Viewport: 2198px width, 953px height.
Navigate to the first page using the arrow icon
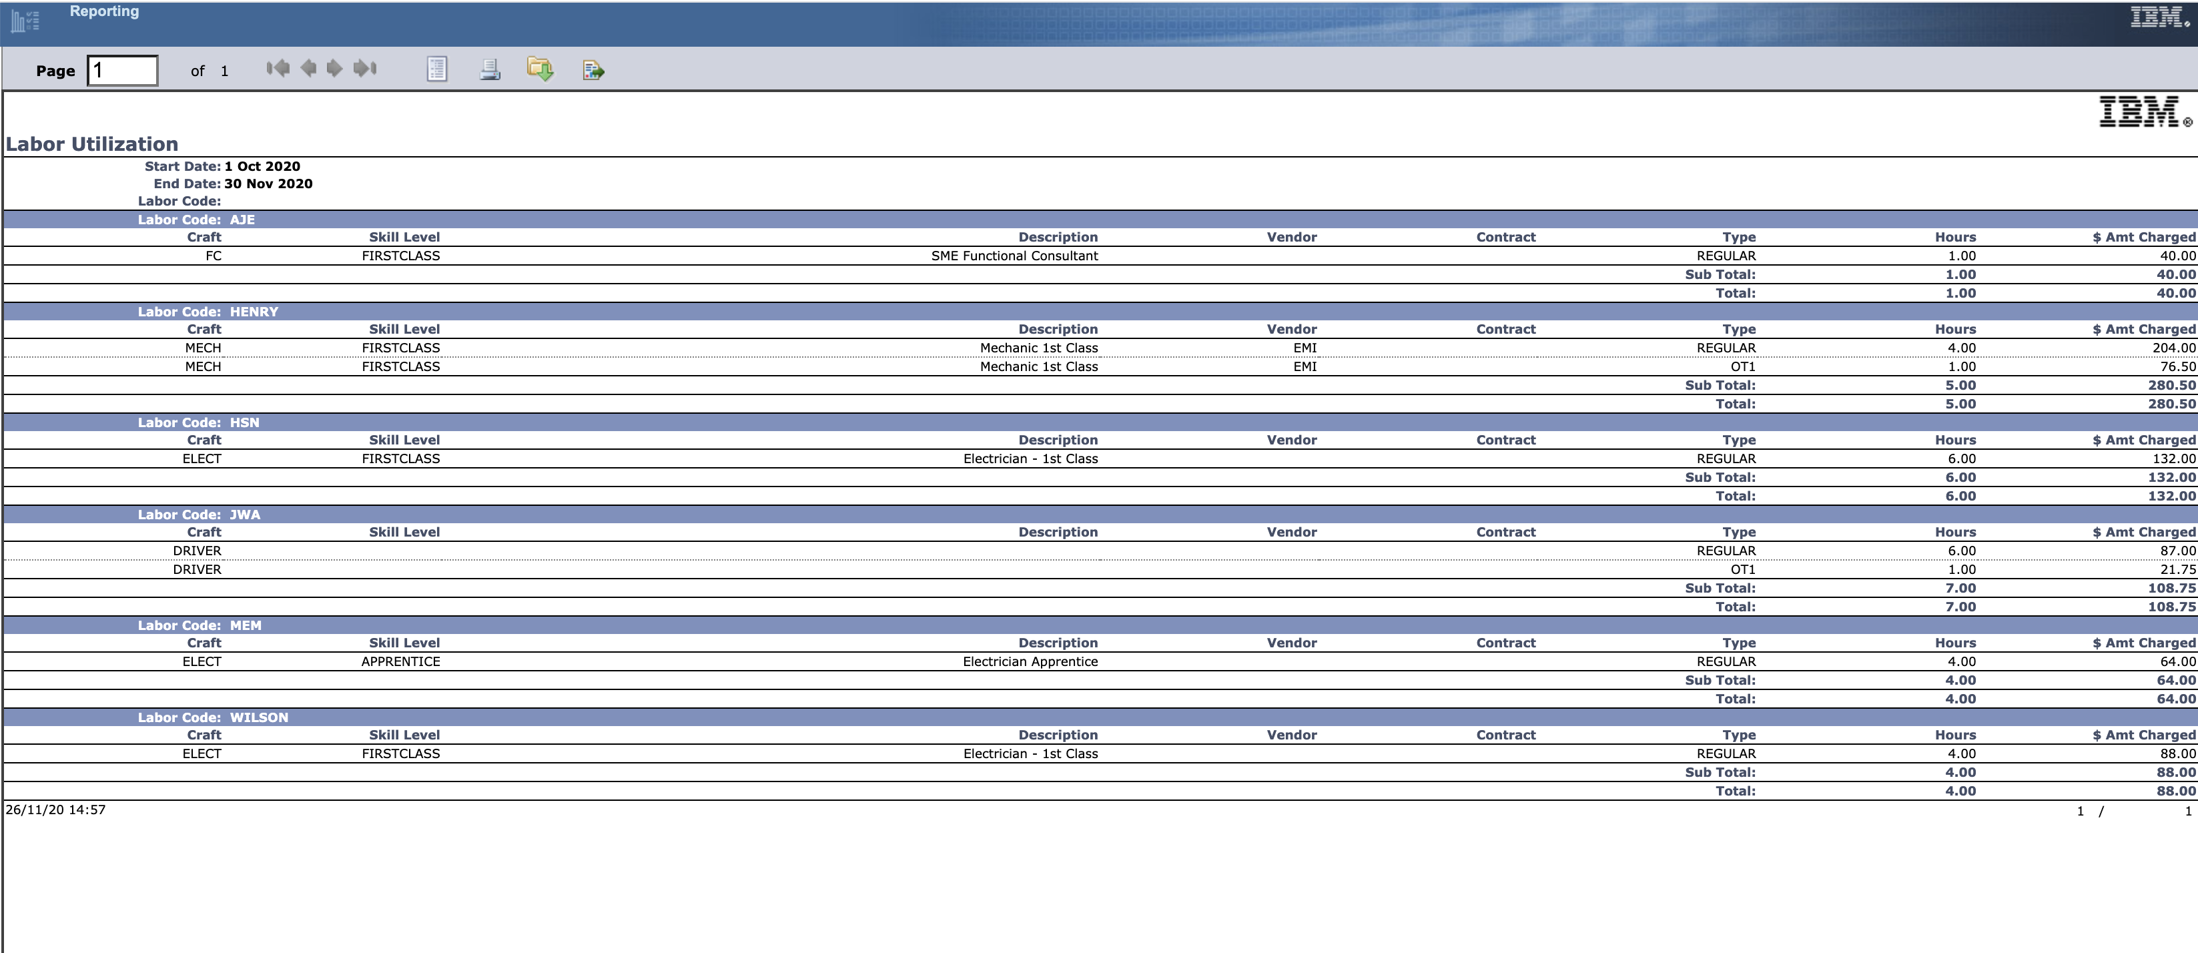pos(278,69)
